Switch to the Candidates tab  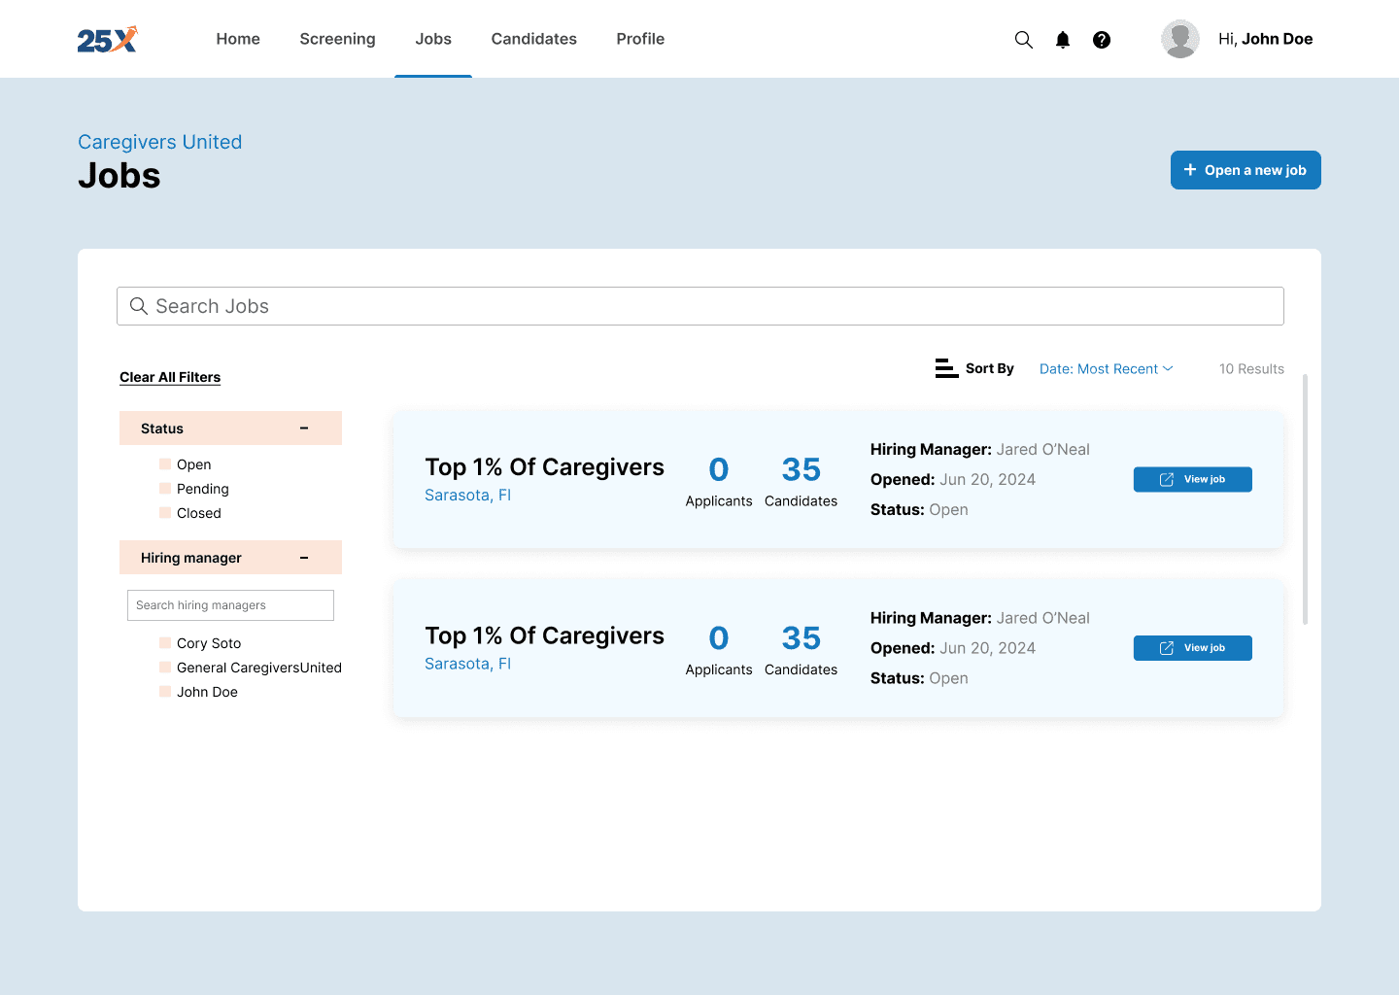tap(533, 39)
